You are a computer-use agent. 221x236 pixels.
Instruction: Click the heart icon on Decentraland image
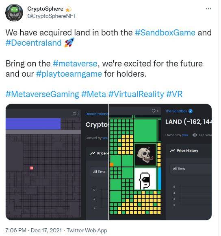[74, 114]
